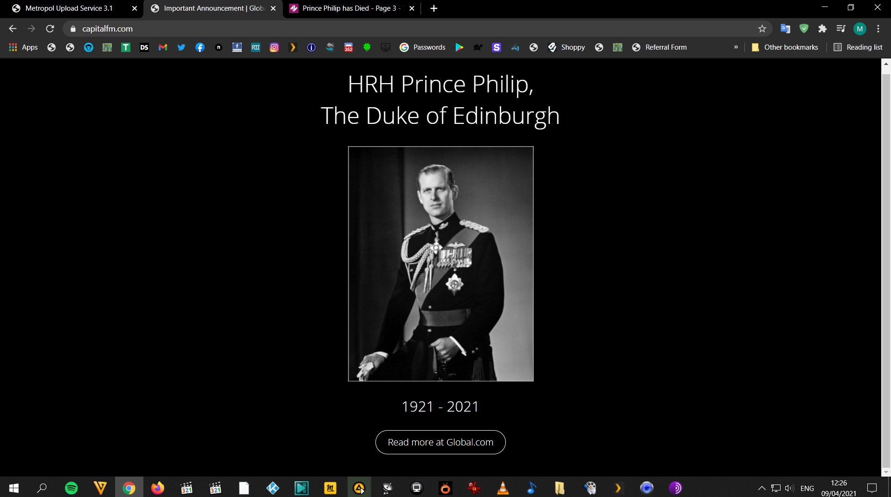
Task: Launch Spotify from the taskbar
Action: pyautogui.click(x=71, y=488)
